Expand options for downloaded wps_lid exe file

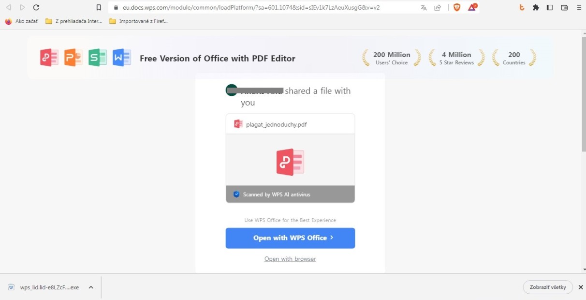point(91,287)
